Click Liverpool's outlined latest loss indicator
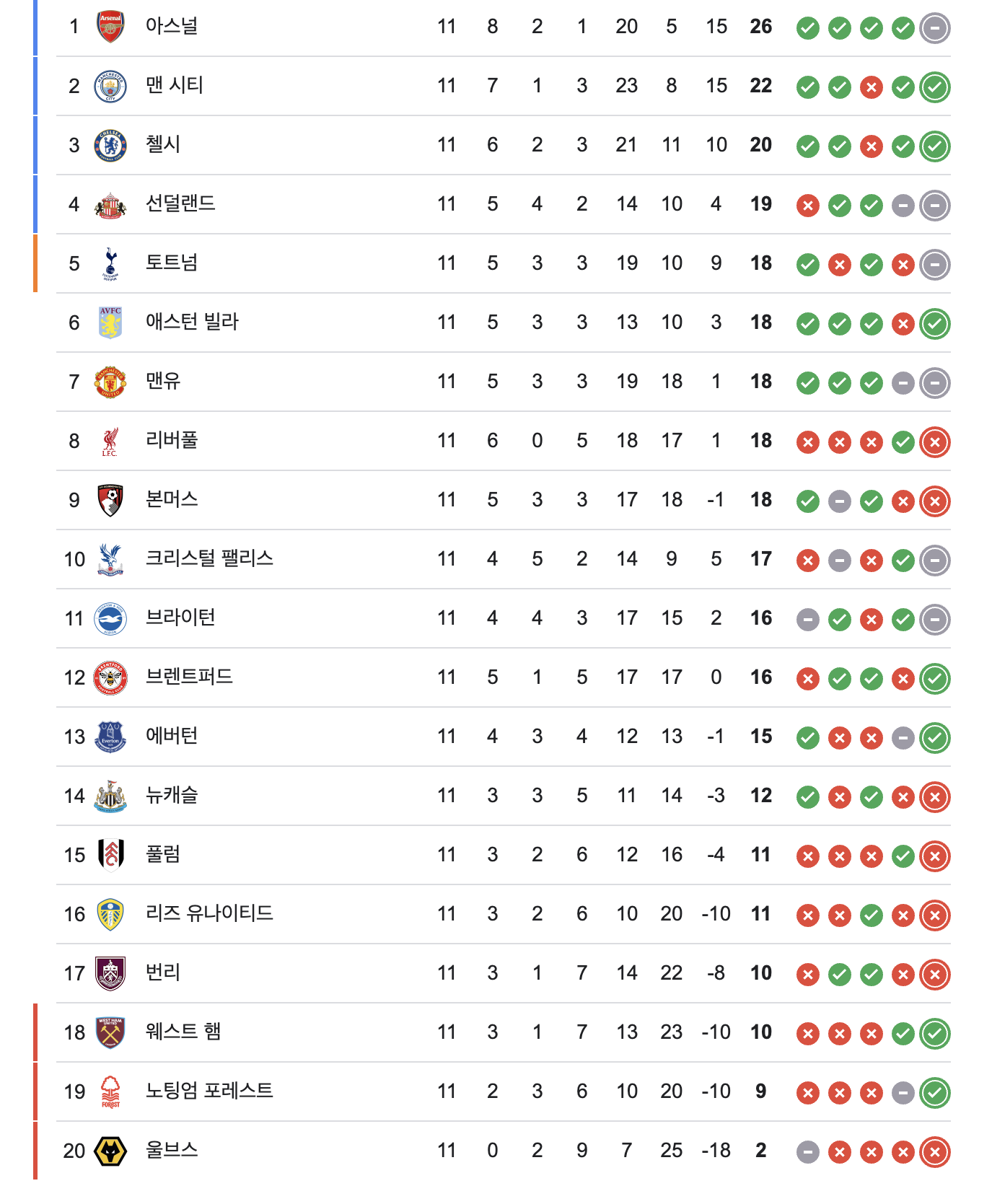Viewport: 992px width, 1186px height. pyautogui.click(x=935, y=442)
